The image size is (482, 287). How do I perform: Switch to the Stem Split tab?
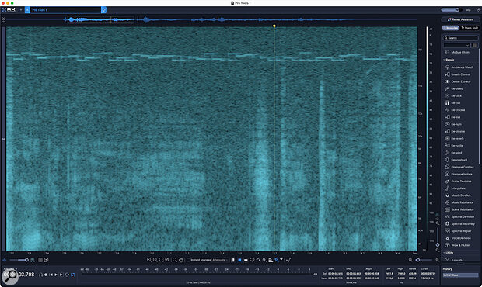coord(470,28)
